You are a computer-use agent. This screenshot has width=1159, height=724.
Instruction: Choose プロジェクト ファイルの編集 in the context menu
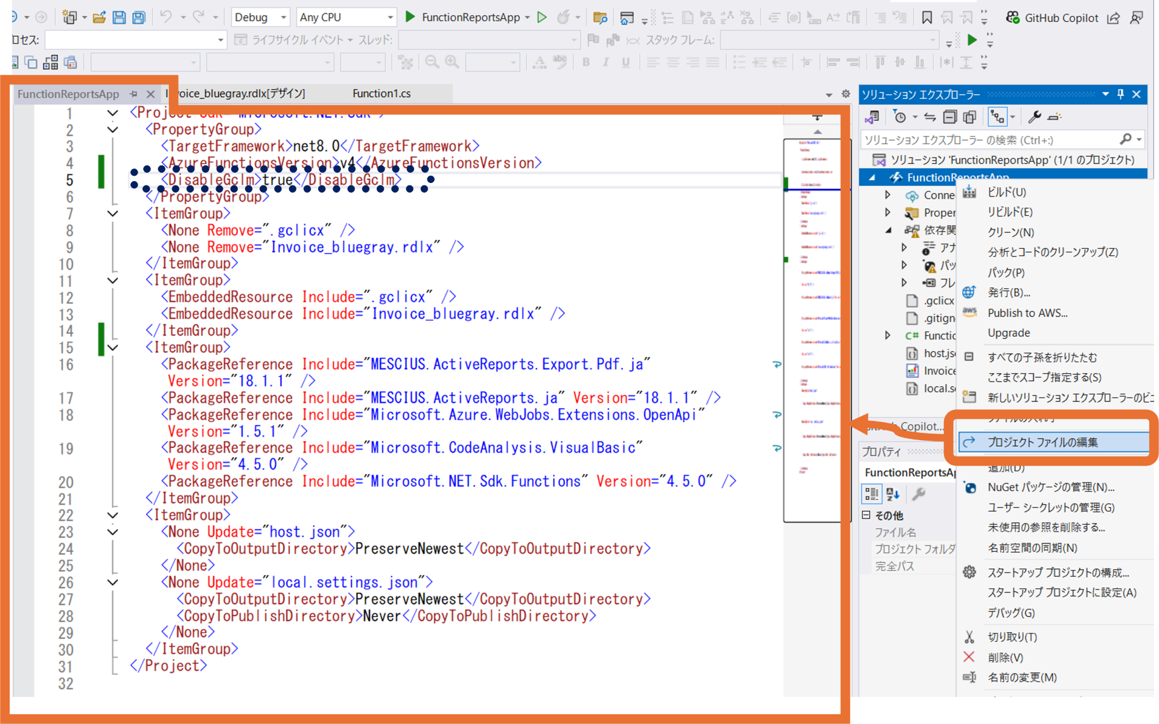[1053, 442]
